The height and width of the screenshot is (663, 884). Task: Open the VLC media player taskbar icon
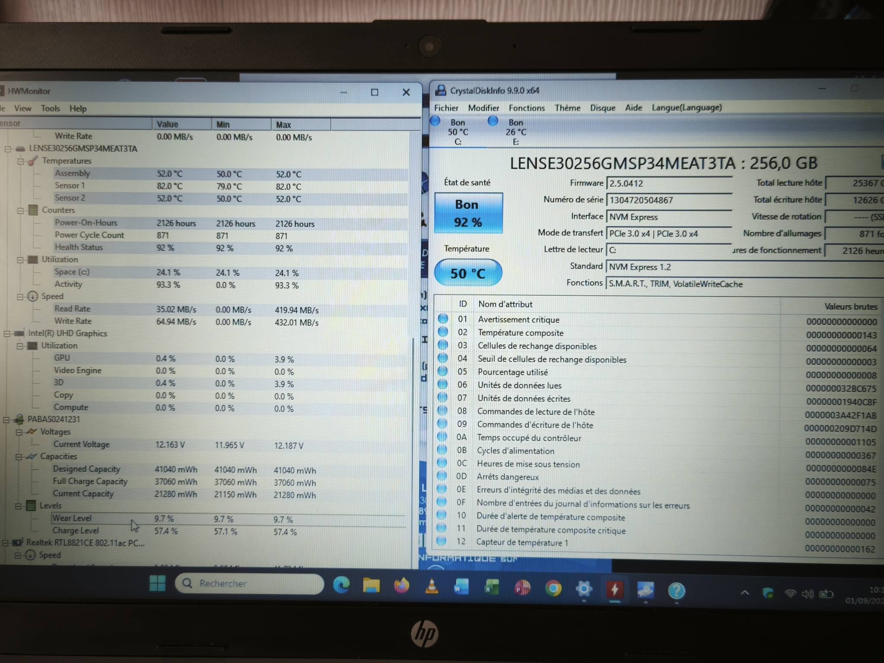432,586
